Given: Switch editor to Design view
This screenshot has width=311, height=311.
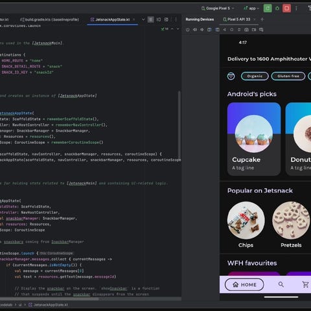Looking at the screenshot, I should click(167, 19).
